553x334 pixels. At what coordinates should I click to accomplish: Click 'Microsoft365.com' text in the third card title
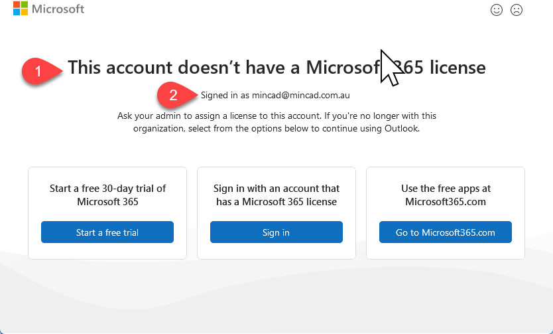click(x=446, y=202)
